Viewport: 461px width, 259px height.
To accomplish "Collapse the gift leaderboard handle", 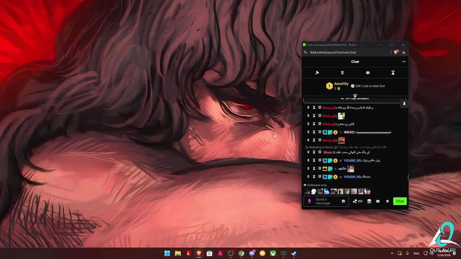I will click(355, 96).
